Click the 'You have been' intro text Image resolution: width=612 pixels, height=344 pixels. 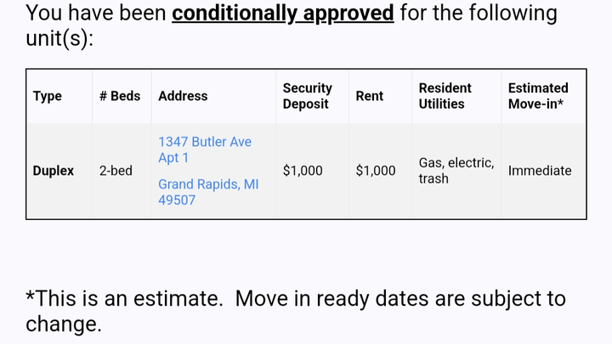(x=95, y=13)
